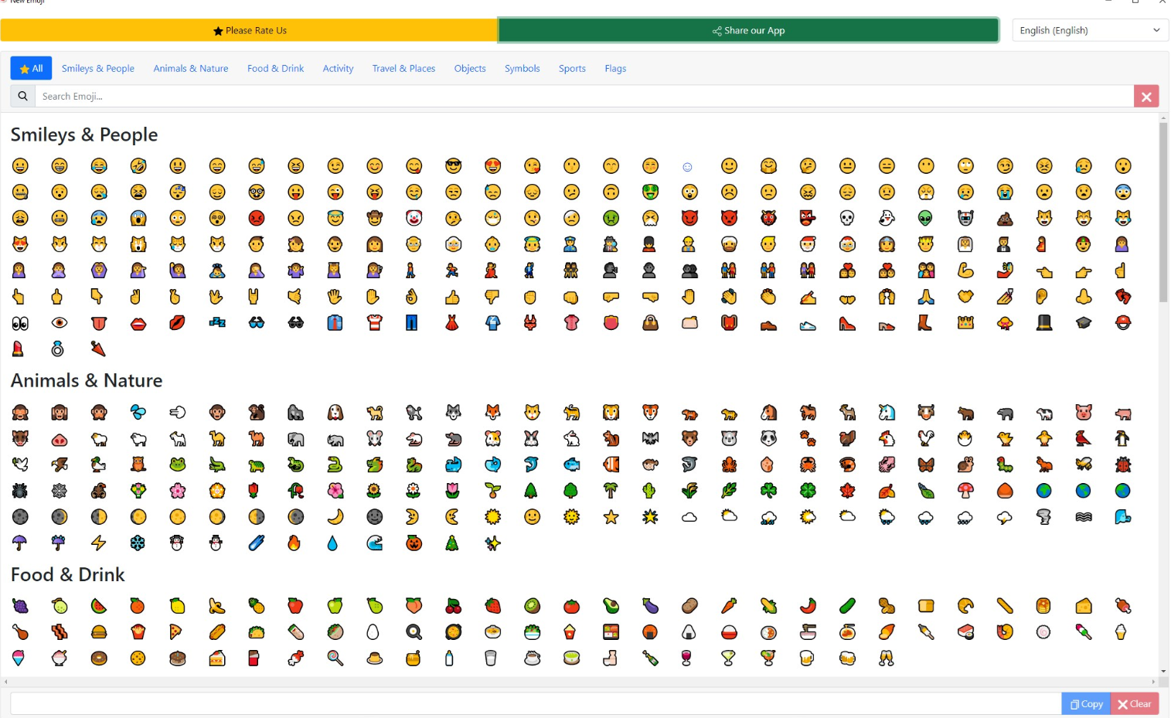Pick the smiling face with sunglasses emoji
1171x718 pixels.
pos(453,165)
